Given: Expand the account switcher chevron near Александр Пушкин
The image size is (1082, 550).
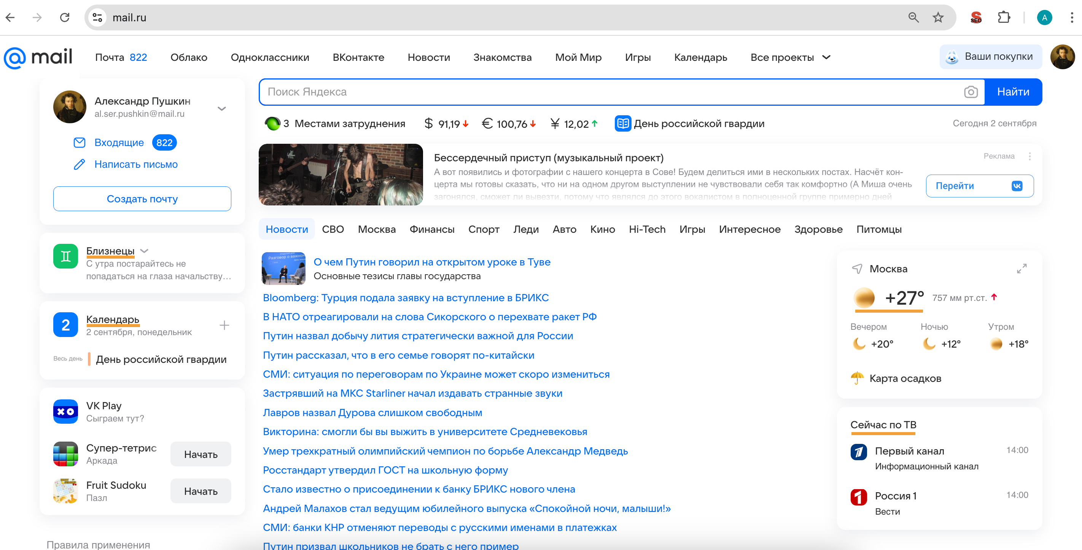Looking at the screenshot, I should point(222,108).
